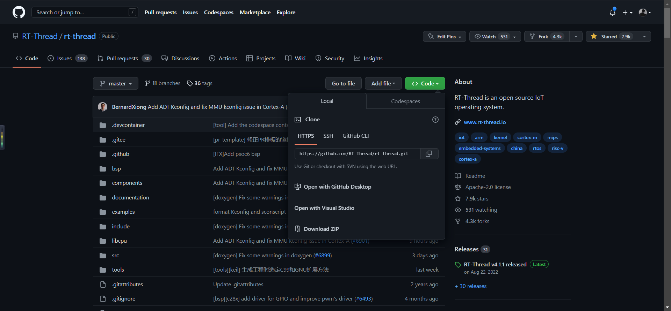This screenshot has height=311, width=671.
Task: Open the #6899 pull request link
Action: [323, 256]
